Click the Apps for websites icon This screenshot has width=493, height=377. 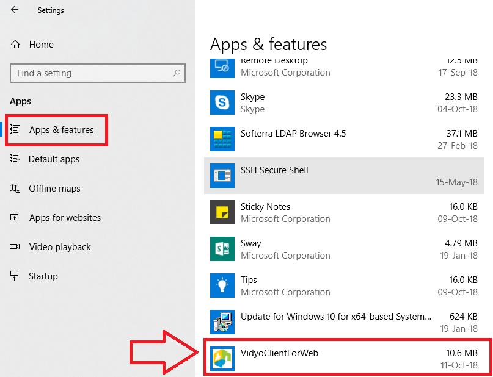[15, 217]
